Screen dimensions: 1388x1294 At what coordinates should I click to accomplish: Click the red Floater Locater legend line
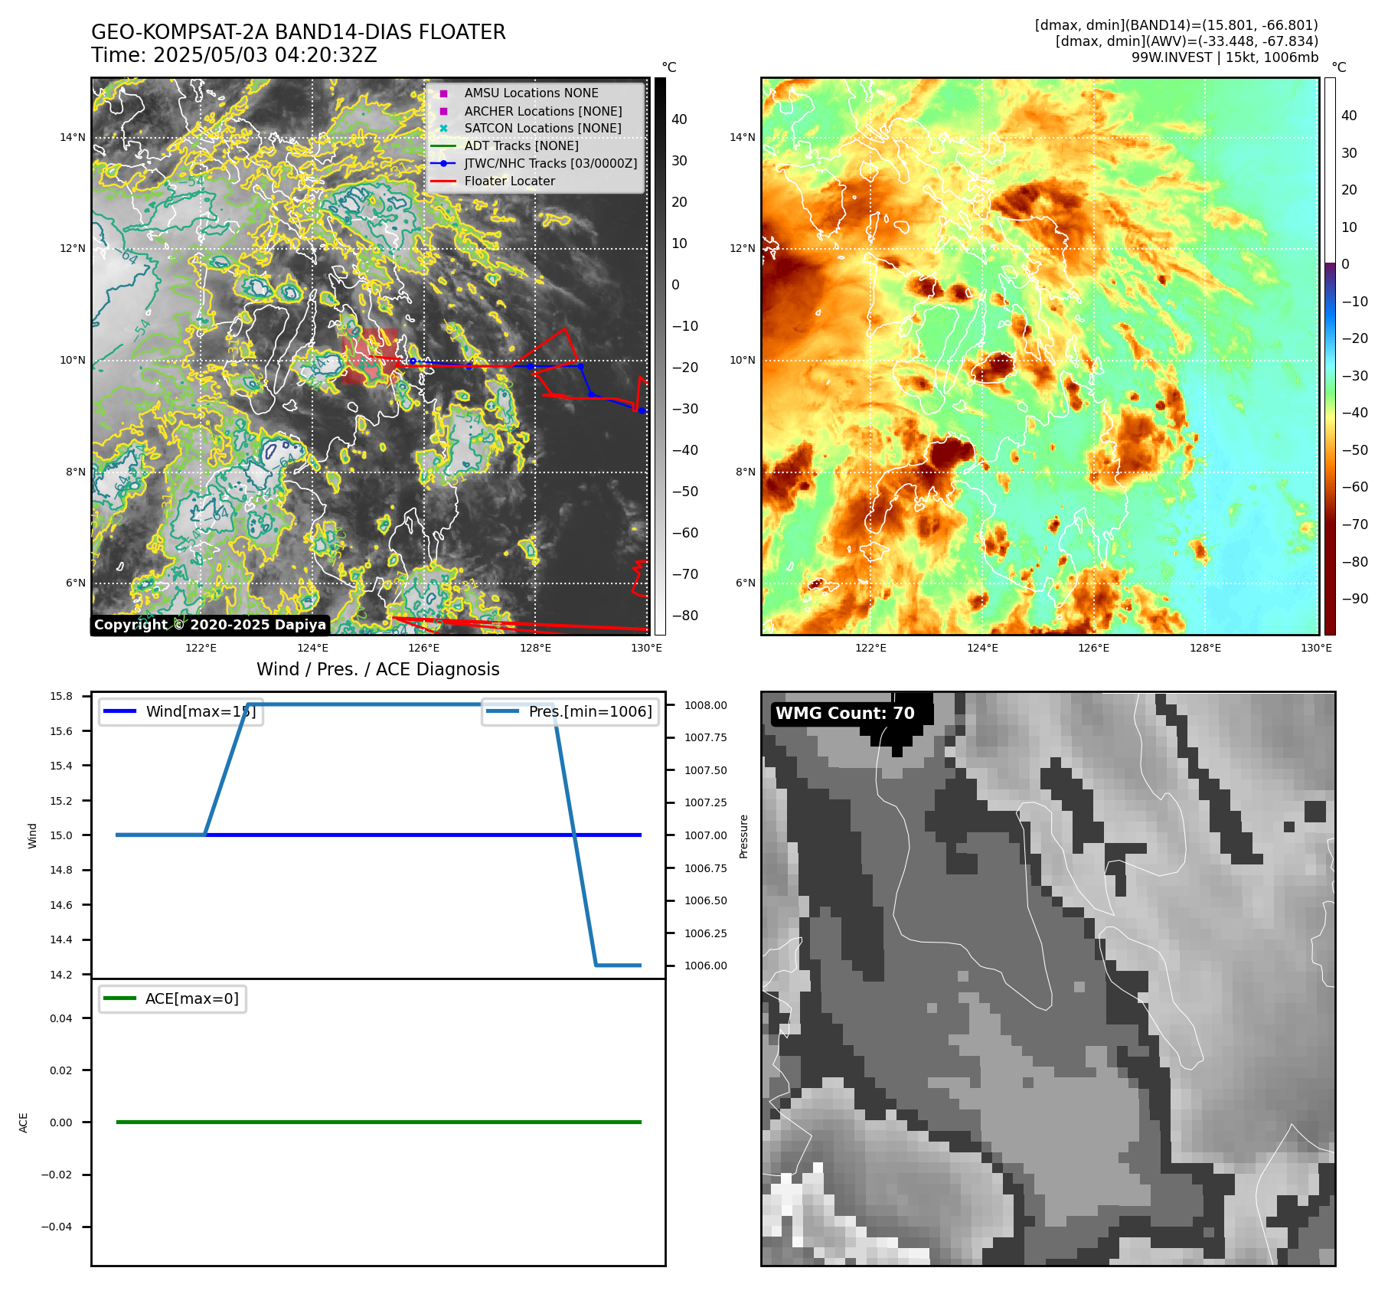pos(443,181)
